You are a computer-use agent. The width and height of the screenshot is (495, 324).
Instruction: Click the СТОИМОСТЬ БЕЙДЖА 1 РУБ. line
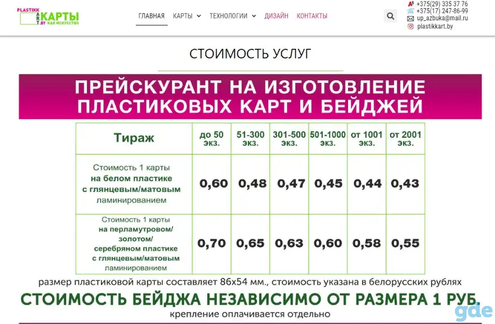(x=250, y=299)
